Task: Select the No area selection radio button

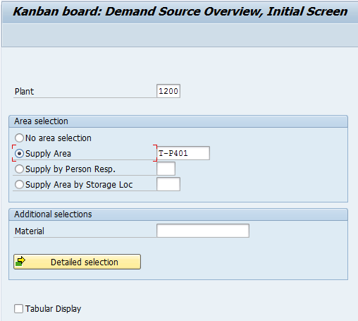Action: pos(19,138)
